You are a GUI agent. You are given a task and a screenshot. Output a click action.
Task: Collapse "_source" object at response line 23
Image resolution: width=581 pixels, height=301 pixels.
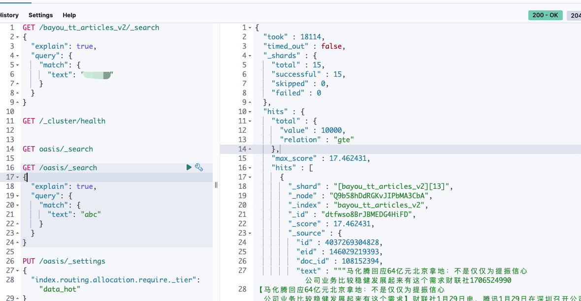point(250,233)
